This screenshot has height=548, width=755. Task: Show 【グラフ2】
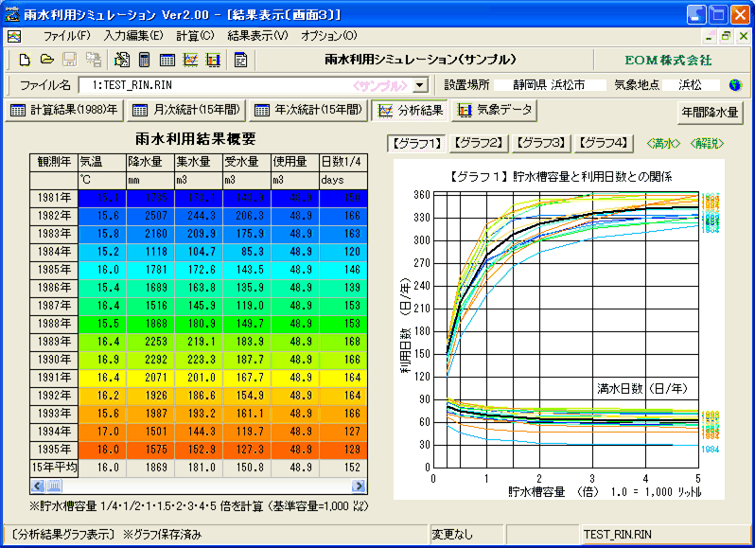(x=479, y=144)
